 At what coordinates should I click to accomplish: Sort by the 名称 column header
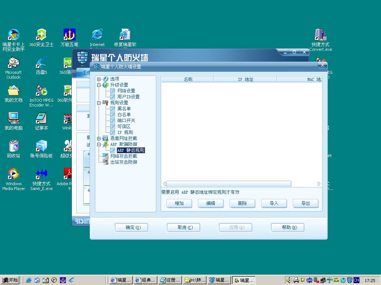click(188, 79)
